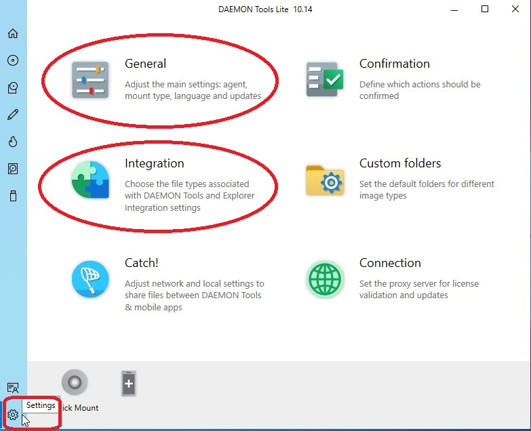This screenshot has height=431, width=531.
Task: Open the Catch! settings heading
Action: click(142, 263)
